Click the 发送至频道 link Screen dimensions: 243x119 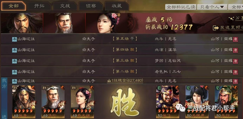pos(231,28)
